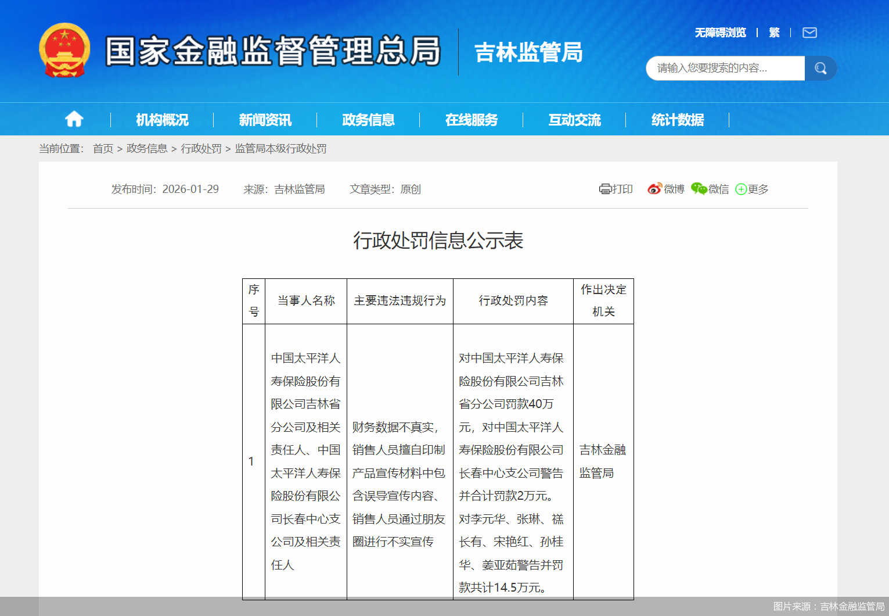Open the 统计数据 menu
889x616 pixels.
(677, 119)
